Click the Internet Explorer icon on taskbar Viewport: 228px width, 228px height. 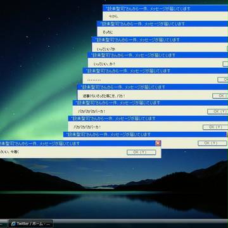tap(13, 224)
